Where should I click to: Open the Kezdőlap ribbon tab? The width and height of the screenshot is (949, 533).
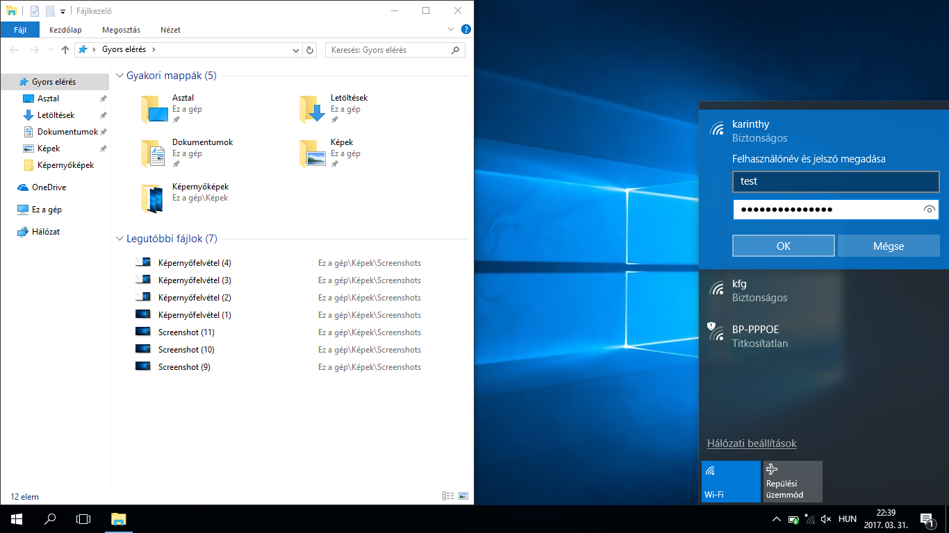(65, 30)
